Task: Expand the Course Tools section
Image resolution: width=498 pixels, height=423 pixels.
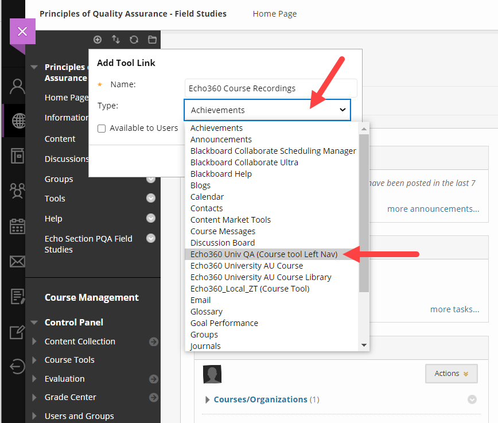Action: 34,360
